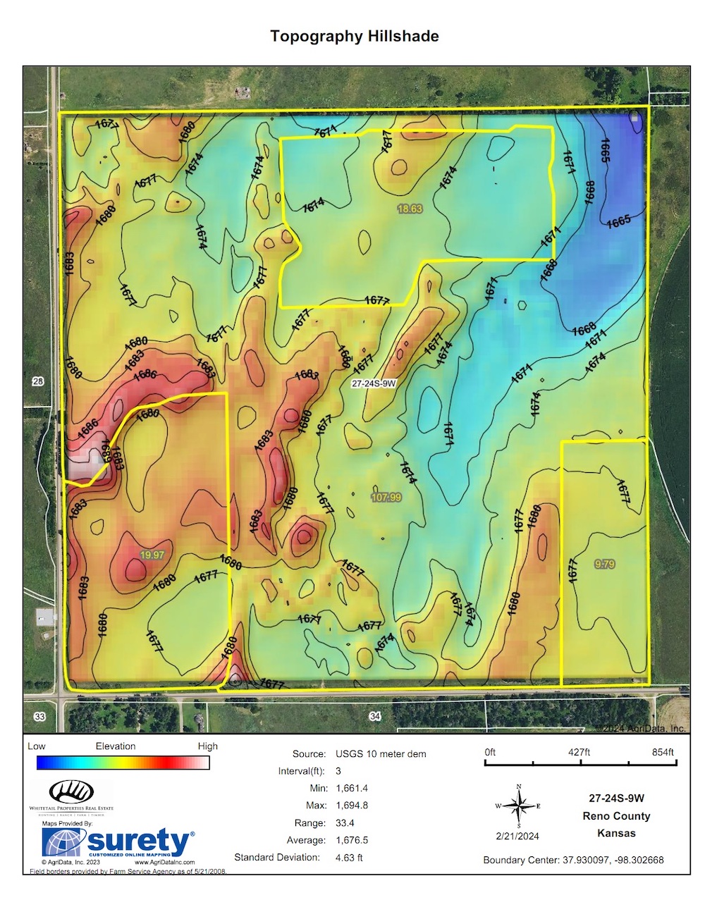
Task: Click the Surety globe logo
Action: pyautogui.click(x=64, y=842)
